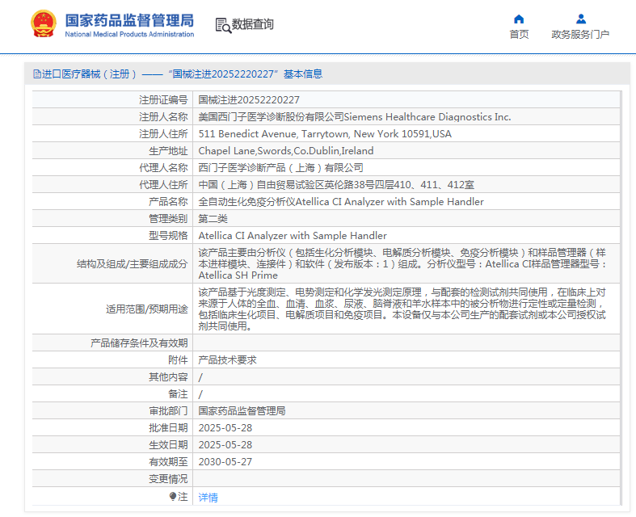Viewport: 636px width, 517px height.
Task: Click the 2030-05-27 expiry date value
Action: click(x=225, y=462)
